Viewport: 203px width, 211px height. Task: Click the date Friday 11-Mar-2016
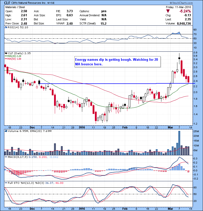click(x=178, y=7)
